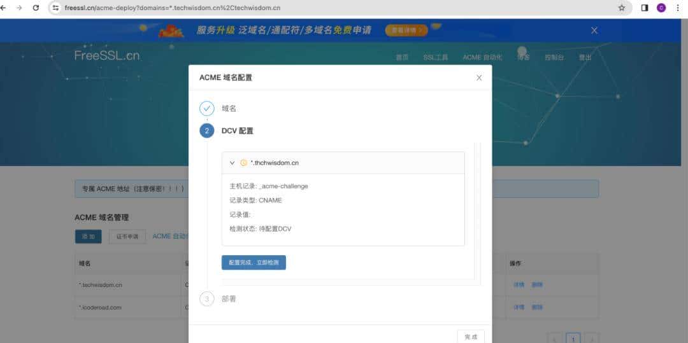The height and width of the screenshot is (343, 688).
Task: Go to pagination page 1
Action: coord(573,339)
